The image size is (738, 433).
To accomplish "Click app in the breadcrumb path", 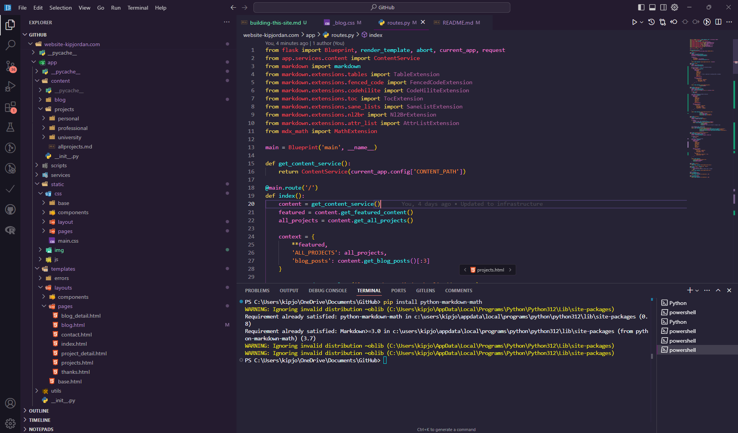I will click(310, 35).
